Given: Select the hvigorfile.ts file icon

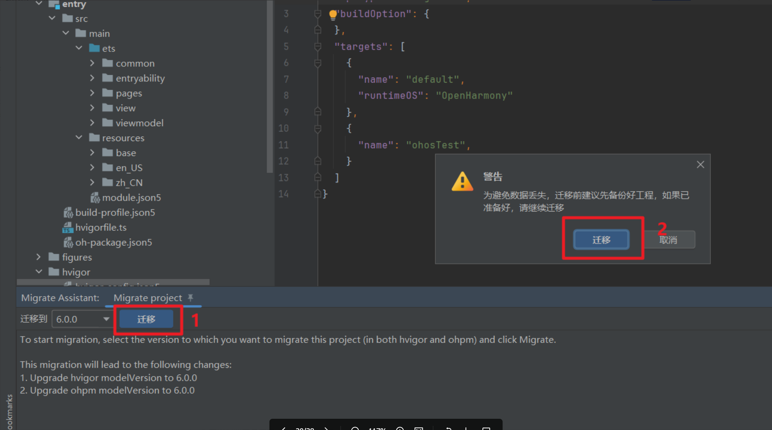Looking at the screenshot, I should pyautogui.click(x=68, y=227).
